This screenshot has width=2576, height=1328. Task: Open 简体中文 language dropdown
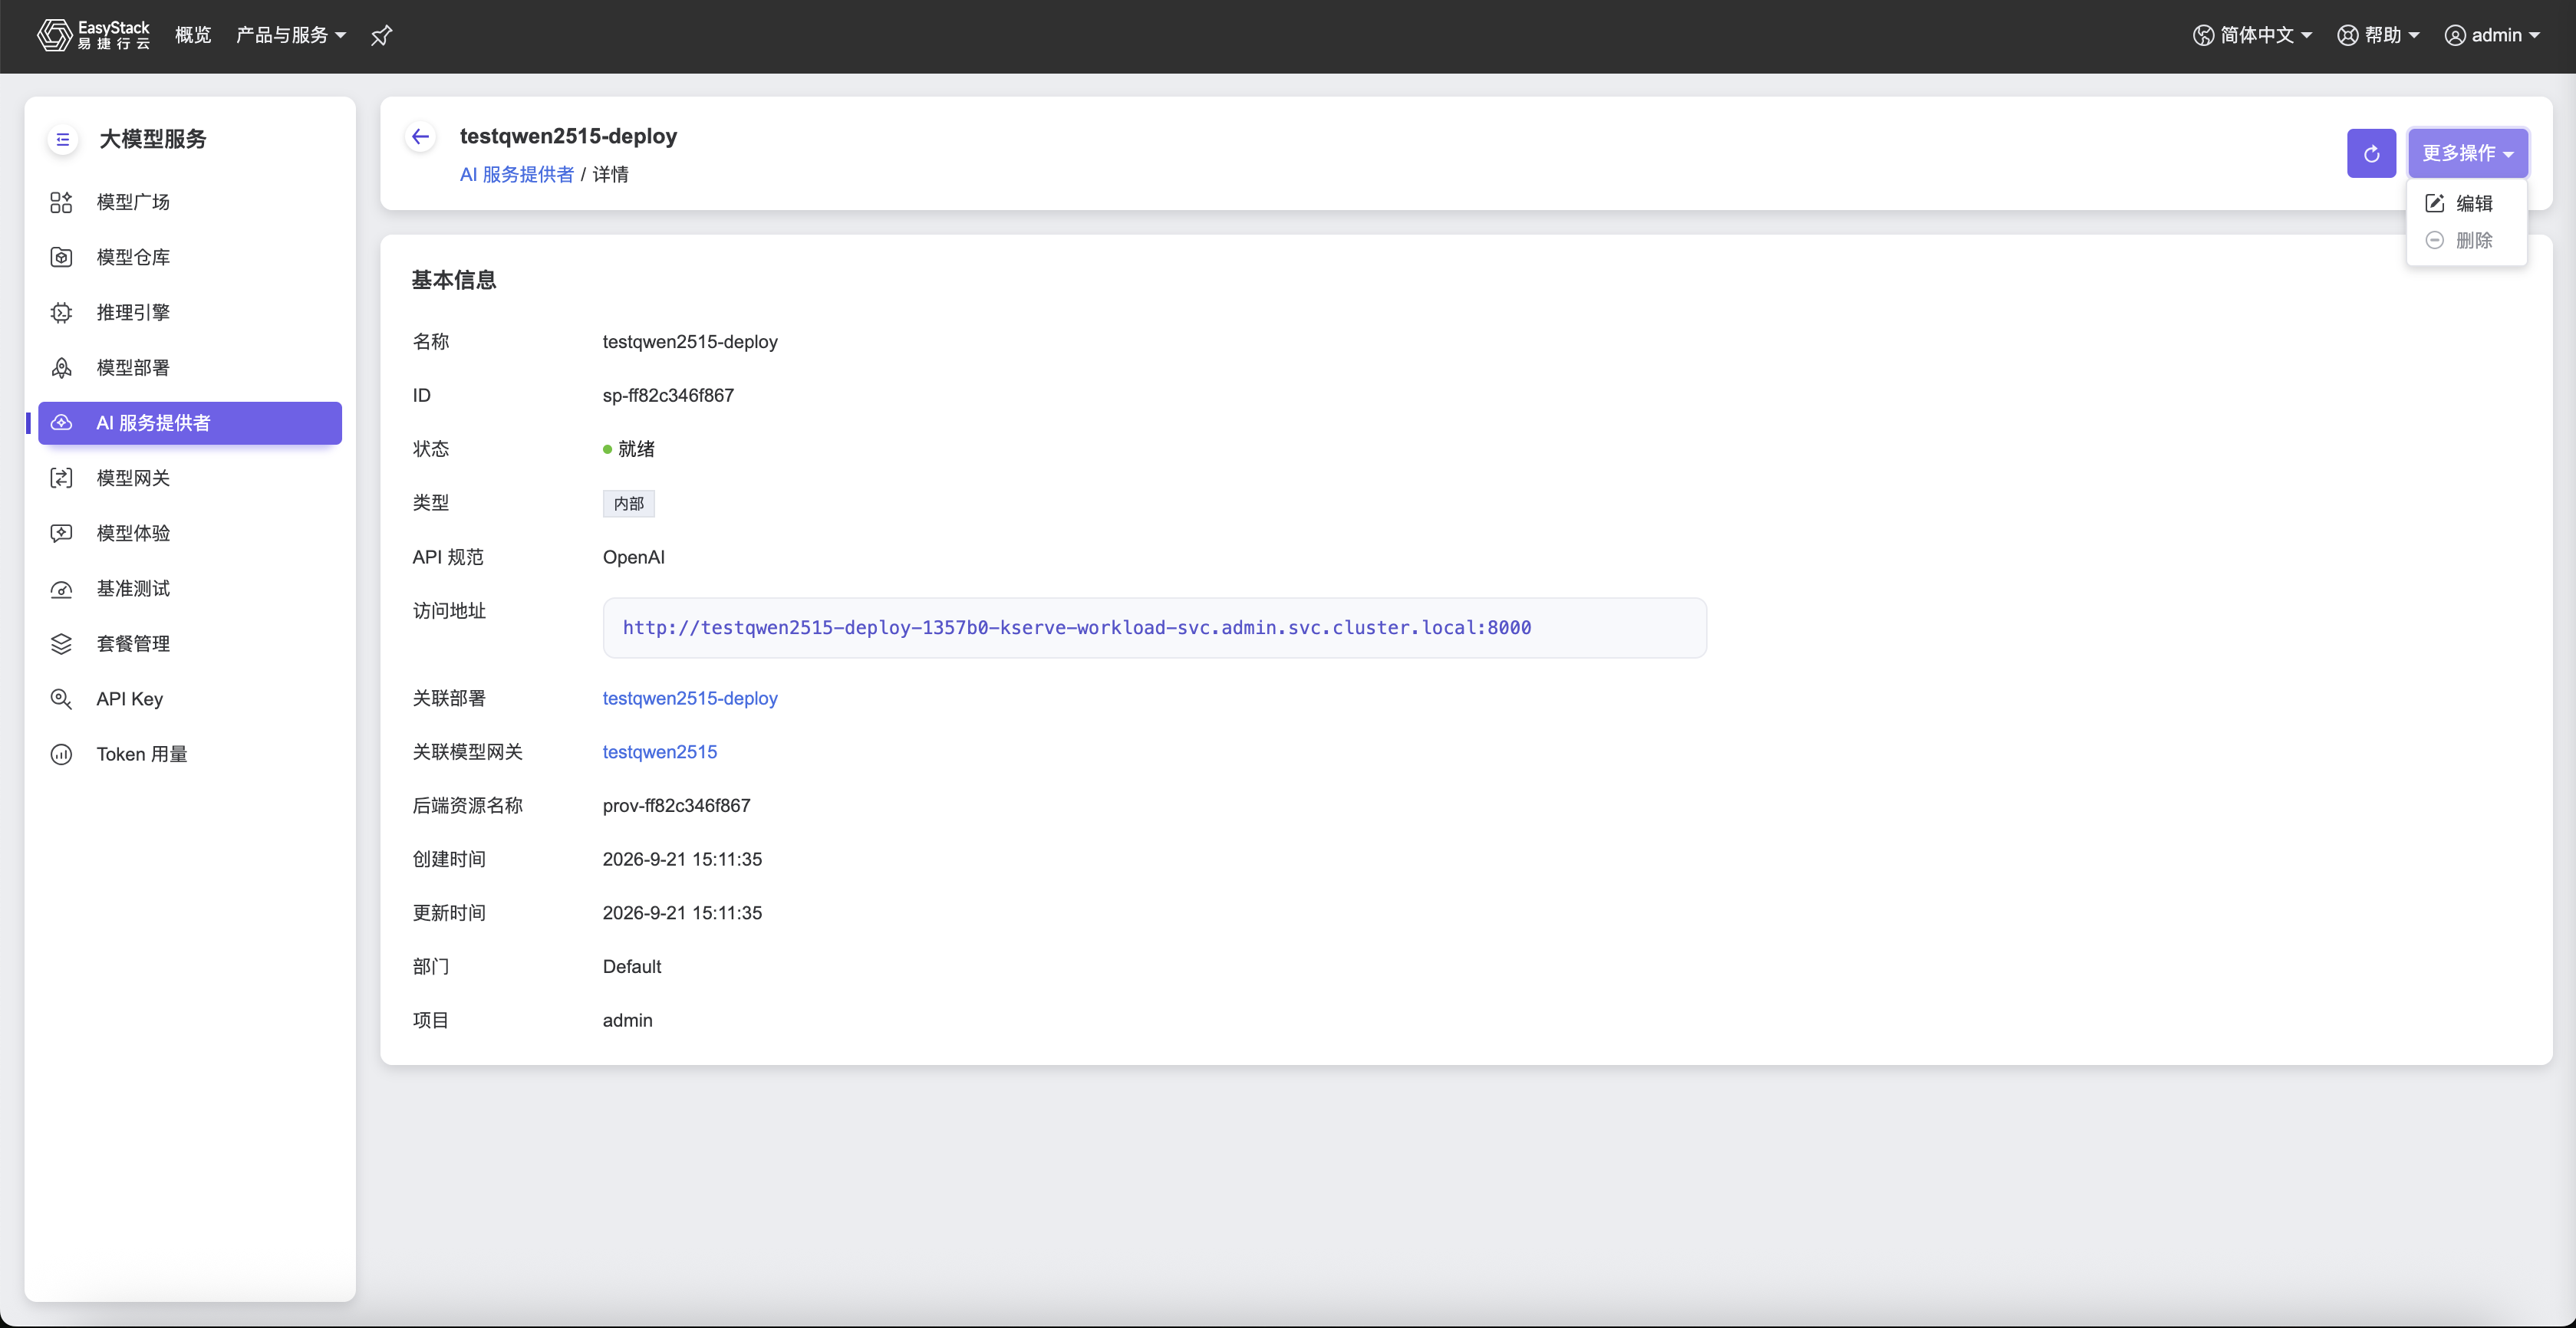point(2252,35)
